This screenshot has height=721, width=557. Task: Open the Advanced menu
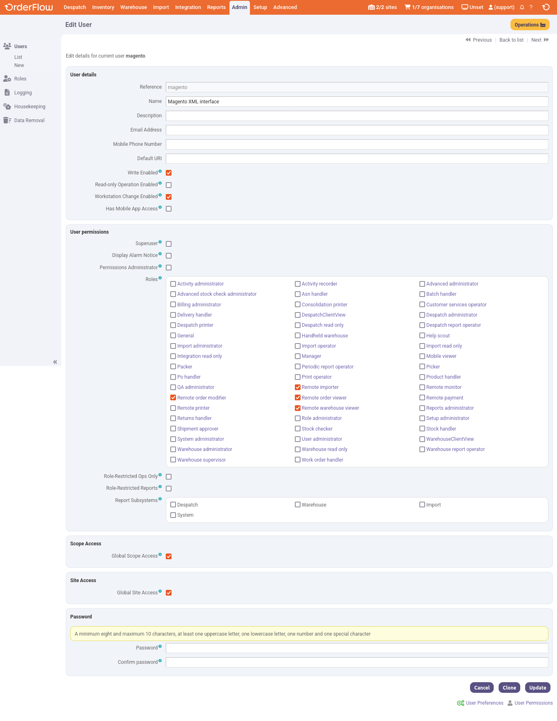[285, 7]
